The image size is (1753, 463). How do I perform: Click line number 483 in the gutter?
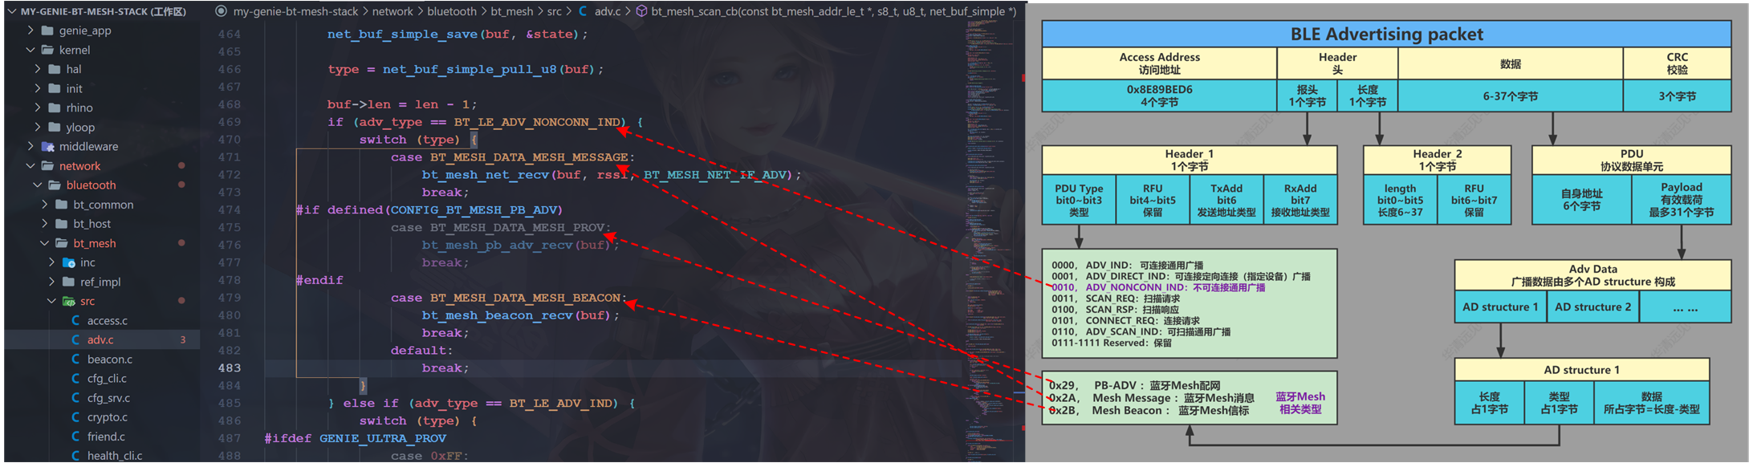pyautogui.click(x=230, y=368)
